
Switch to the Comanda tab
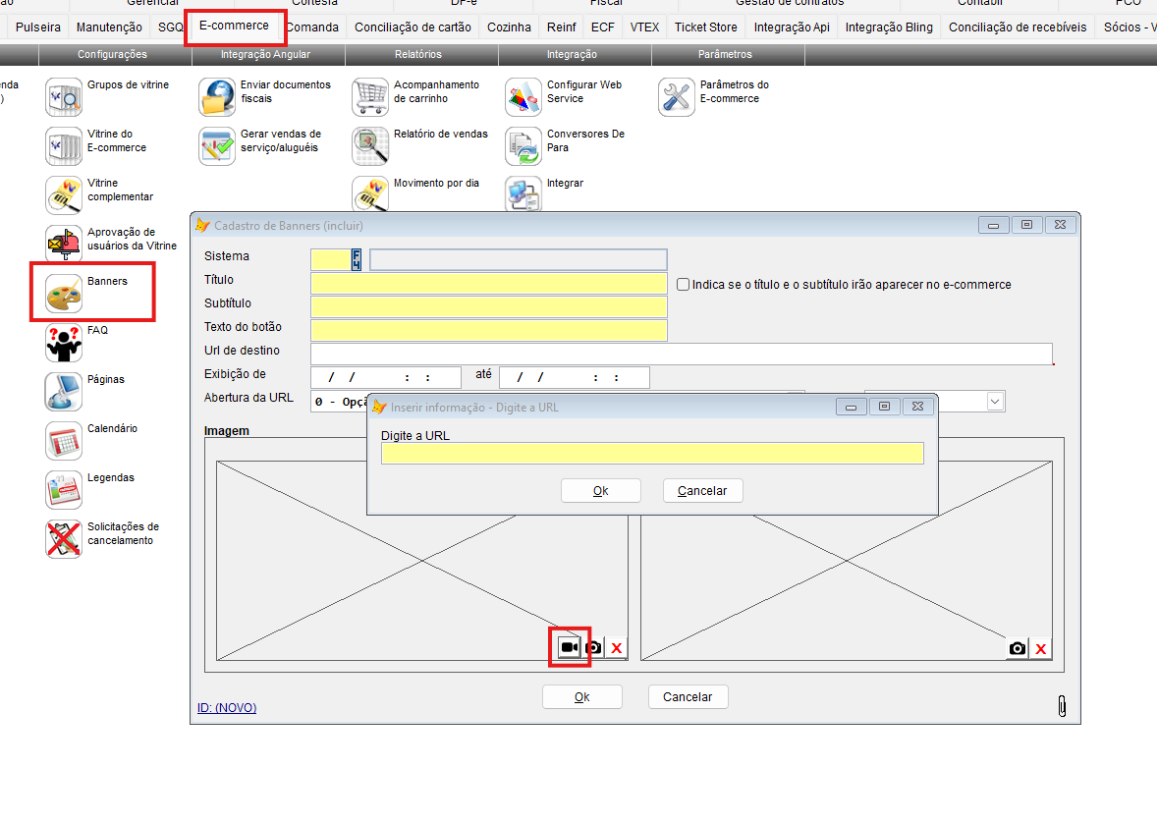point(312,27)
